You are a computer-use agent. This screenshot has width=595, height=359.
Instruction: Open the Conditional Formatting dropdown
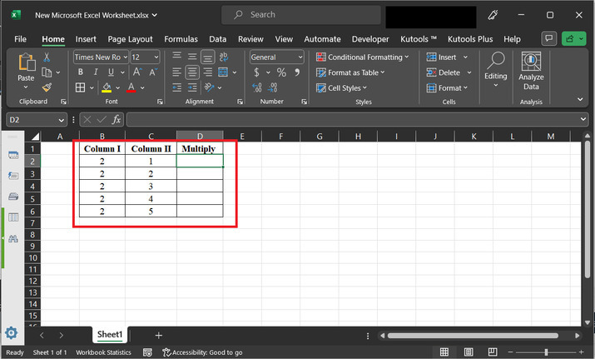pyautogui.click(x=363, y=57)
